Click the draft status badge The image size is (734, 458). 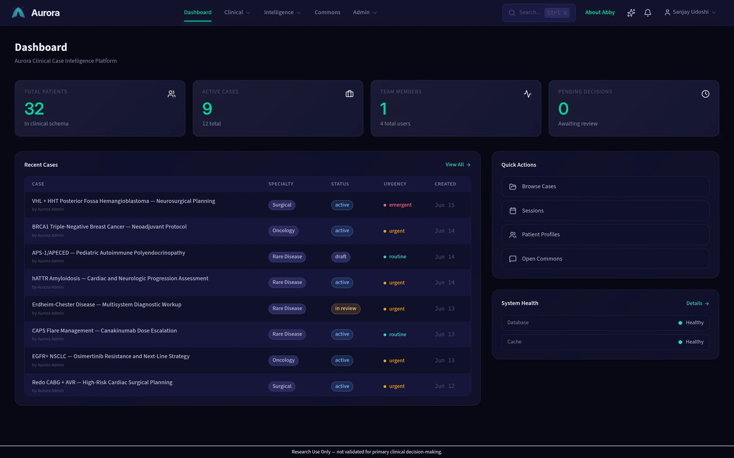tap(341, 257)
